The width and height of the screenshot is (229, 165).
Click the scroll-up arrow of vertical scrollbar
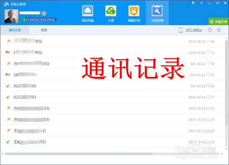226,37
